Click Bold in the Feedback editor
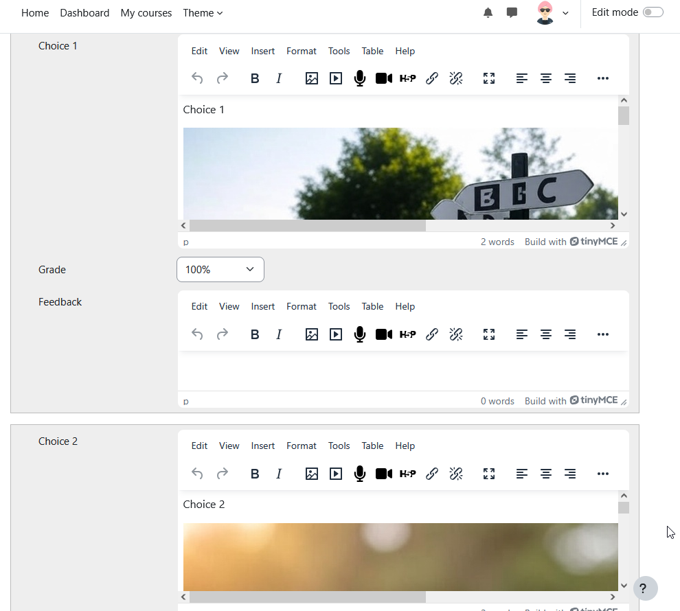 pos(255,334)
